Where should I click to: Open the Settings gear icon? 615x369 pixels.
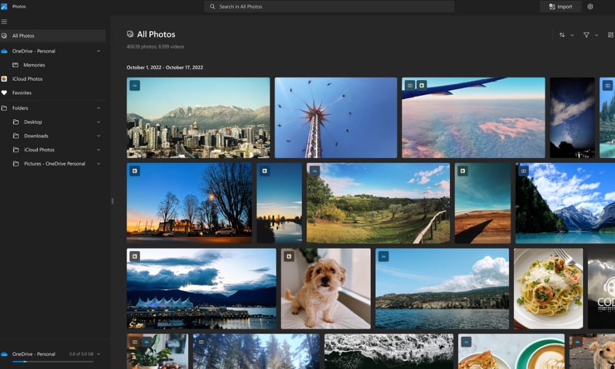590,7
